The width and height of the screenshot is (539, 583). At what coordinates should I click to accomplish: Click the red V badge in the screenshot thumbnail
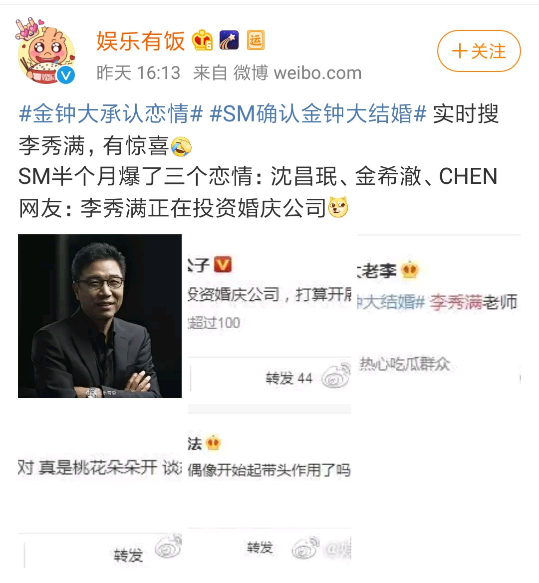pyautogui.click(x=223, y=264)
